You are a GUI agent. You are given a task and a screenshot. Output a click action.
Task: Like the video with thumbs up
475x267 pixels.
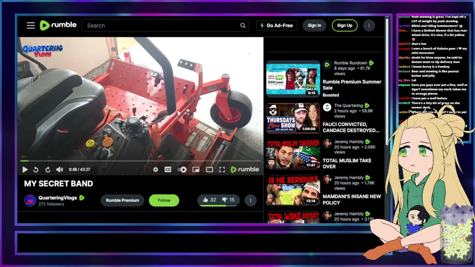(209, 200)
